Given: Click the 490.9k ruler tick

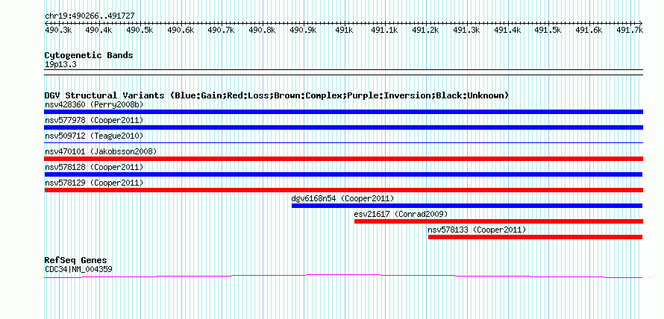Looking at the screenshot, I should tap(304, 30).
